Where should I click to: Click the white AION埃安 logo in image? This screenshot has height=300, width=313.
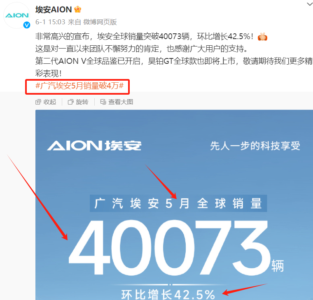pyautogui.click(x=94, y=145)
